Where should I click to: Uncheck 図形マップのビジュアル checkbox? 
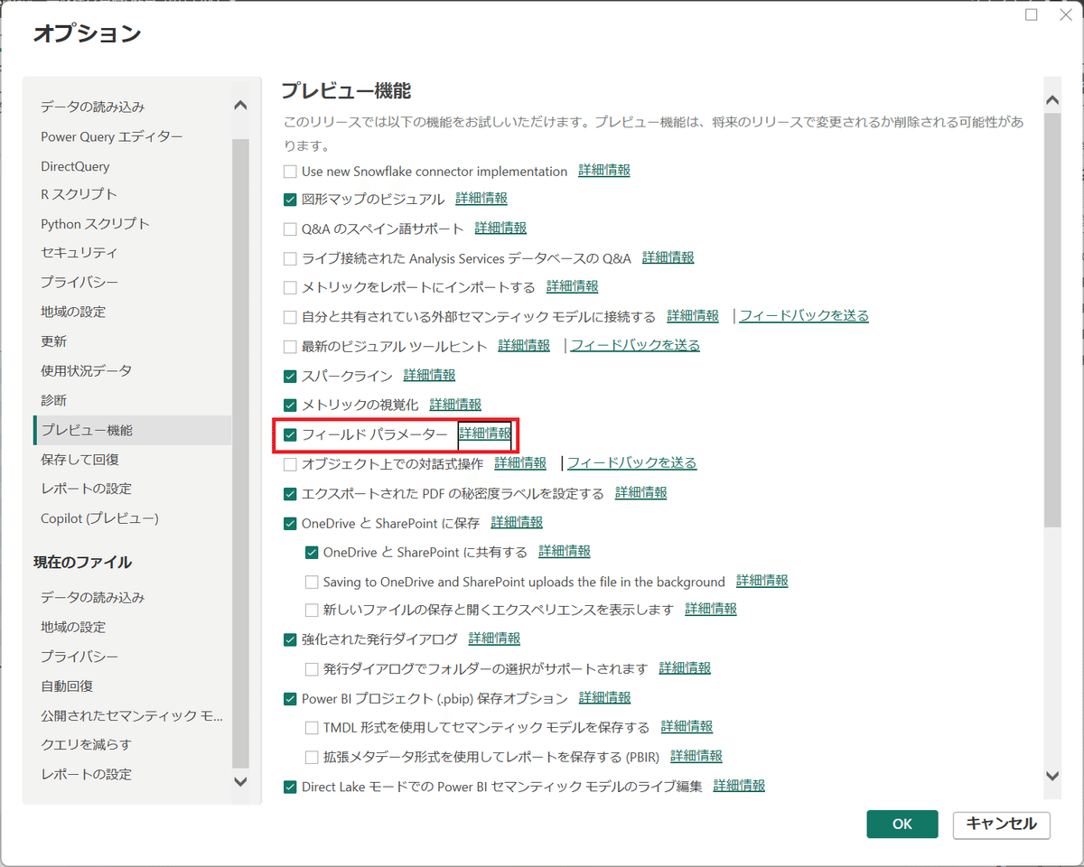coord(290,200)
